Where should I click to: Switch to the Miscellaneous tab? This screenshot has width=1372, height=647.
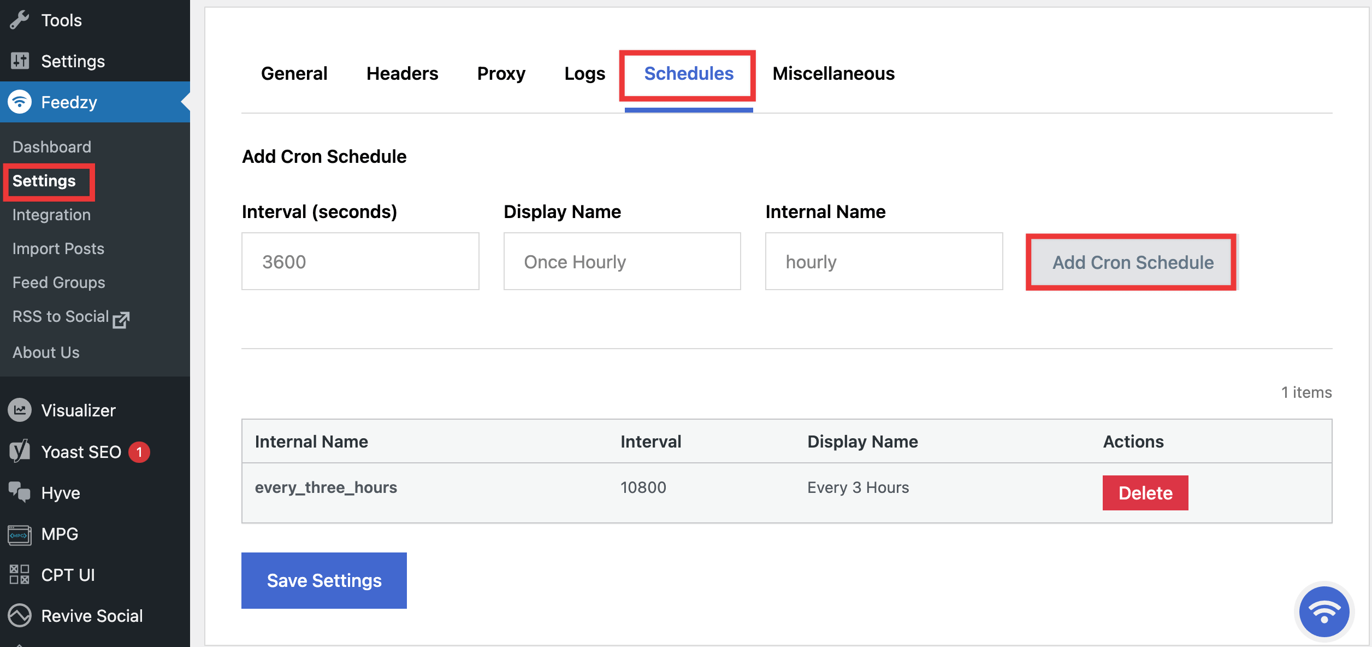point(833,74)
